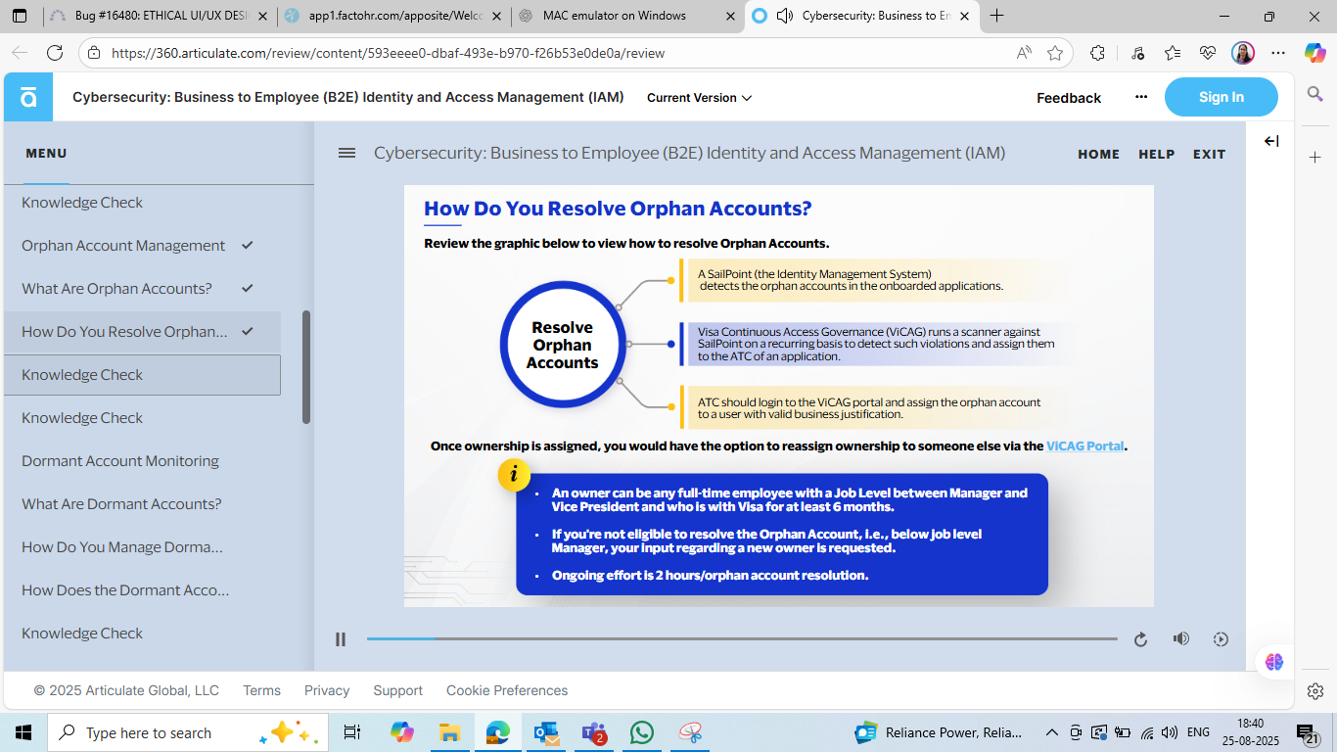Click the Feedback button

click(1069, 98)
